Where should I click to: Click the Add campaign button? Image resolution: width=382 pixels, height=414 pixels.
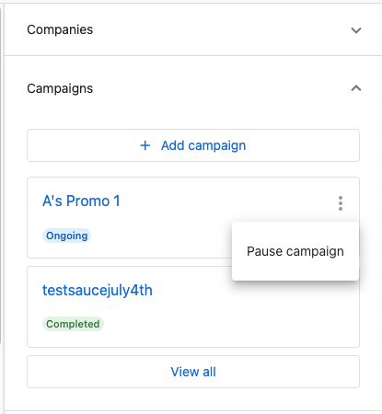click(193, 145)
